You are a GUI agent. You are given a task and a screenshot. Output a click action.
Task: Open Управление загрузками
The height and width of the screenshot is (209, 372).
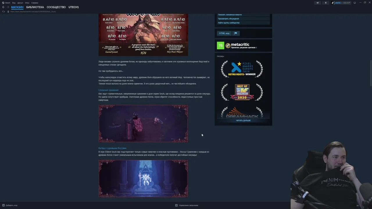(x=187, y=205)
